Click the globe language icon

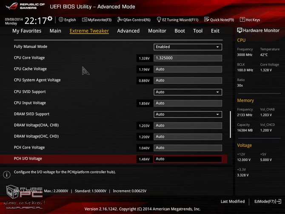(x=61, y=20)
